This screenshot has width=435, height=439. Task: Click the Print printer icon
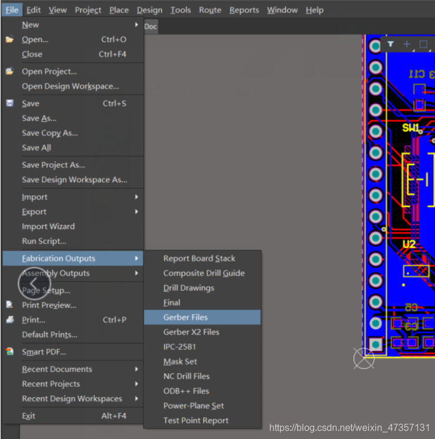click(x=10, y=319)
